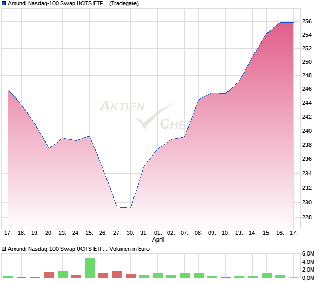Click the x-axis date label '16.'
322x283 pixels.
[x=280, y=233]
